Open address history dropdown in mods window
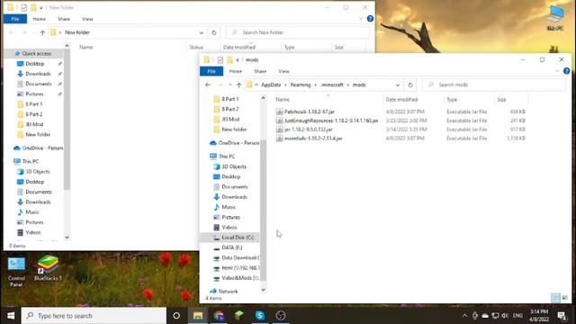Image resolution: width=576 pixels, height=324 pixels. pos(398,85)
